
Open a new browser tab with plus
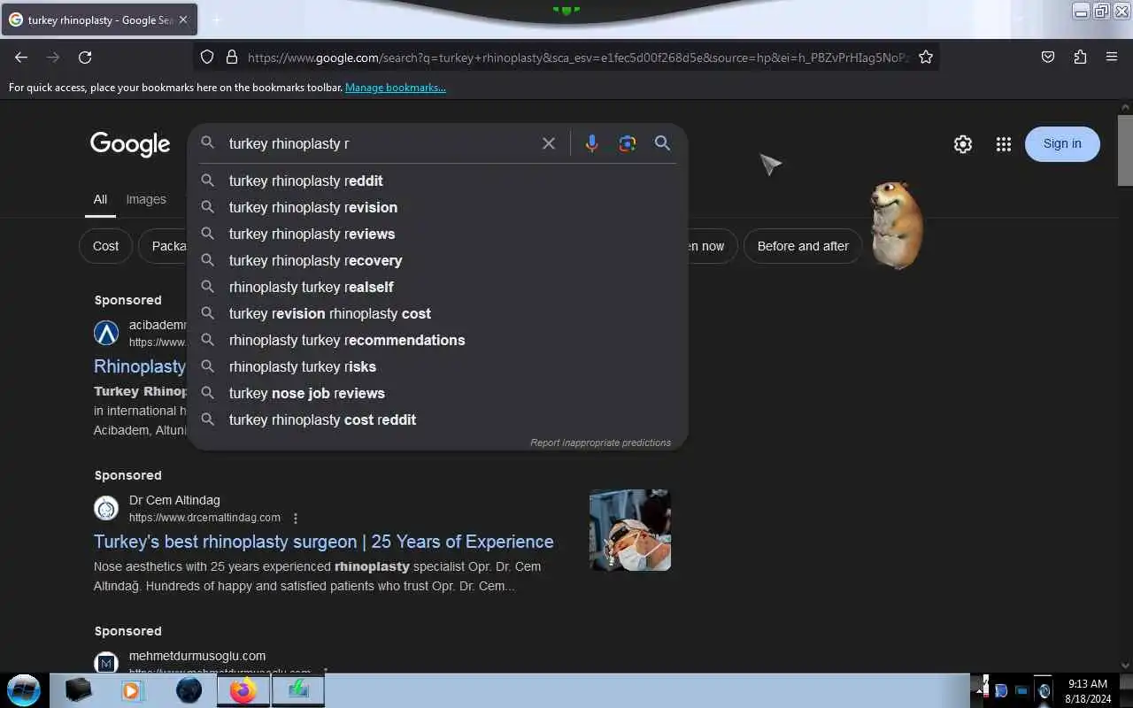pos(216,19)
